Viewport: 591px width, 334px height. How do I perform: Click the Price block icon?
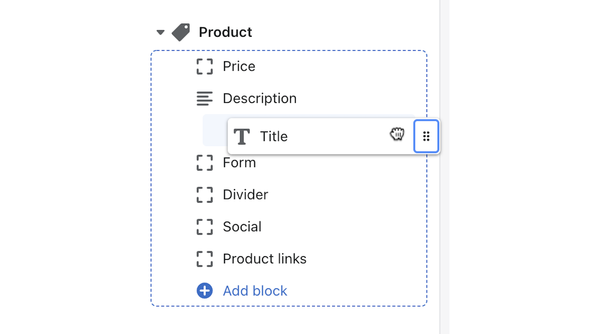[204, 67]
